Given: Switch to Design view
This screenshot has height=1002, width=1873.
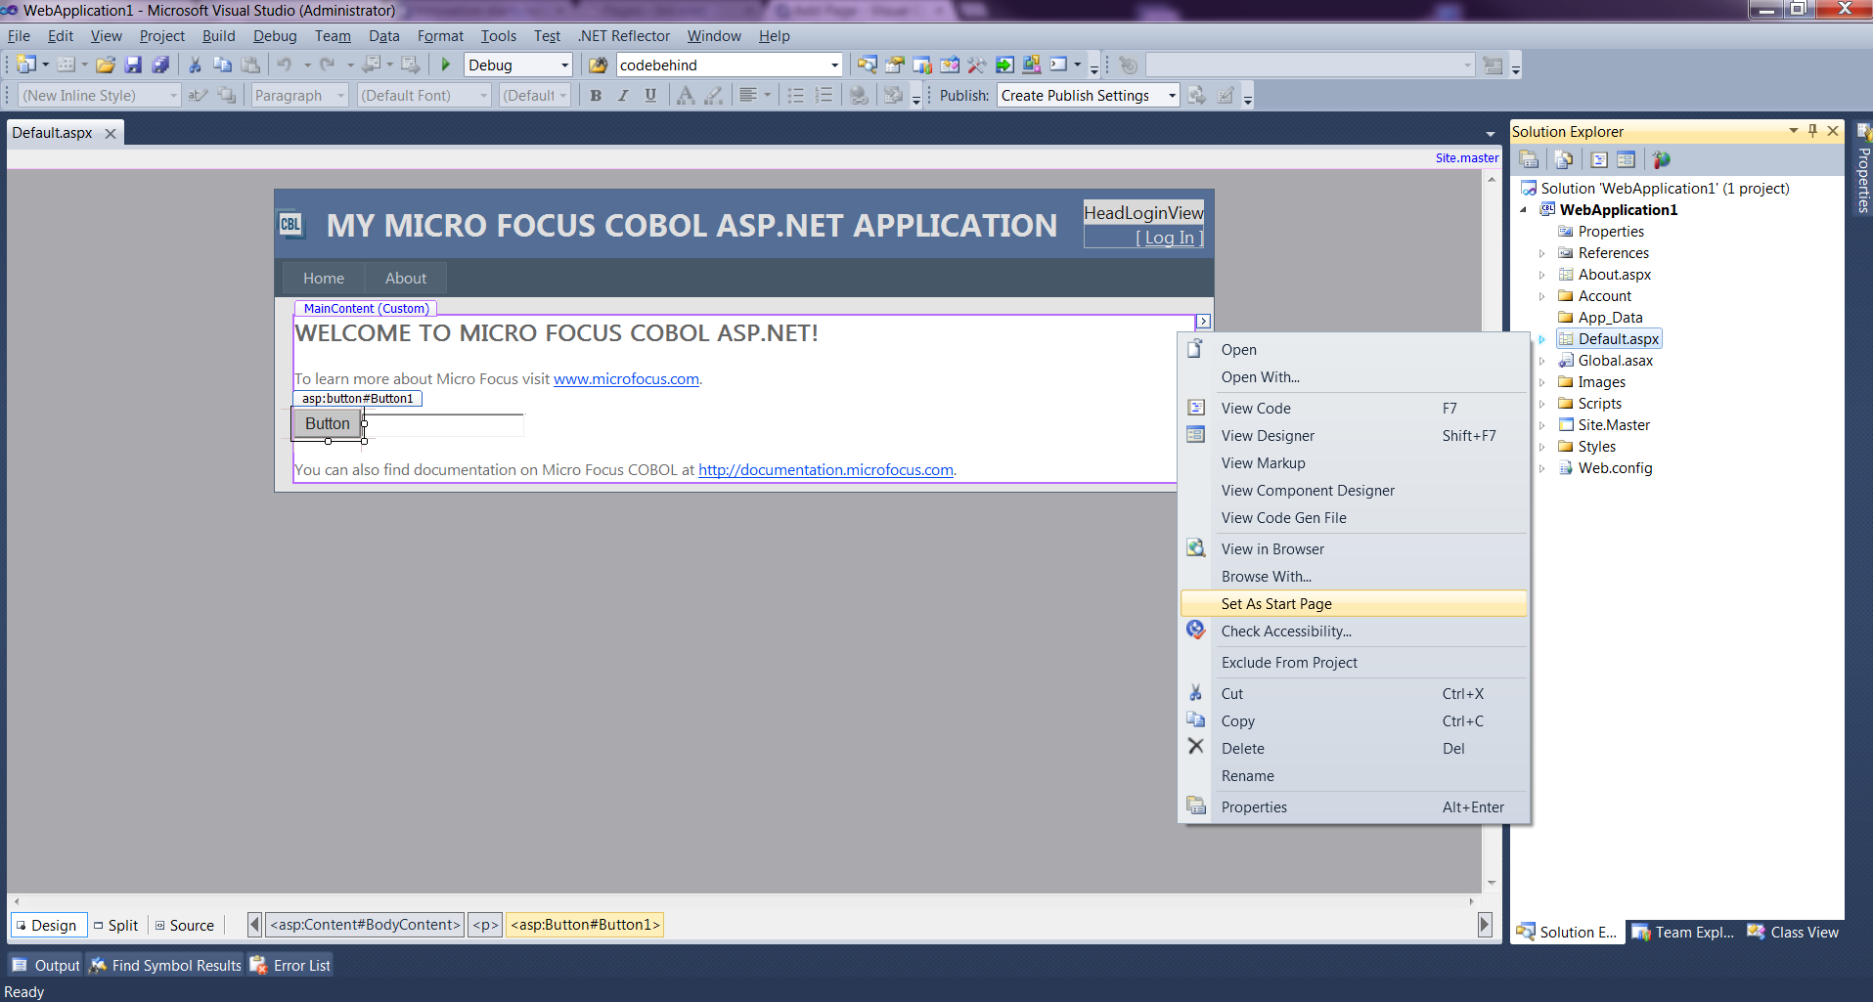Looking at the screenshot, I should click(47, 925).
